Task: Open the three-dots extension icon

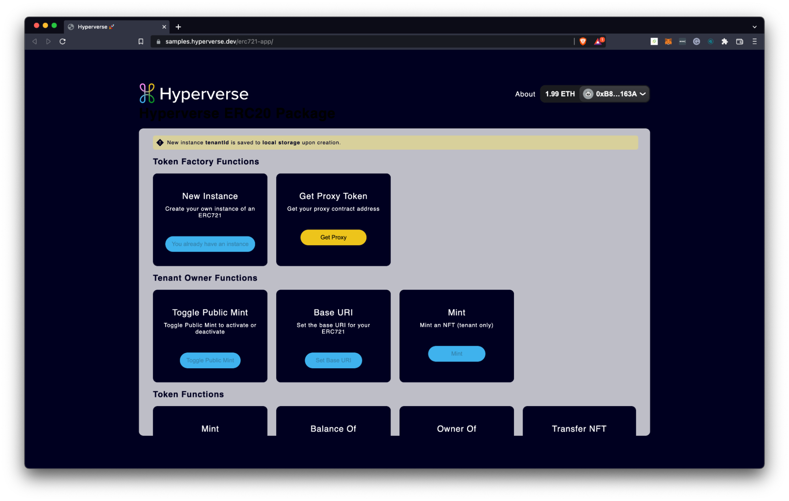Action: [682, 41]
